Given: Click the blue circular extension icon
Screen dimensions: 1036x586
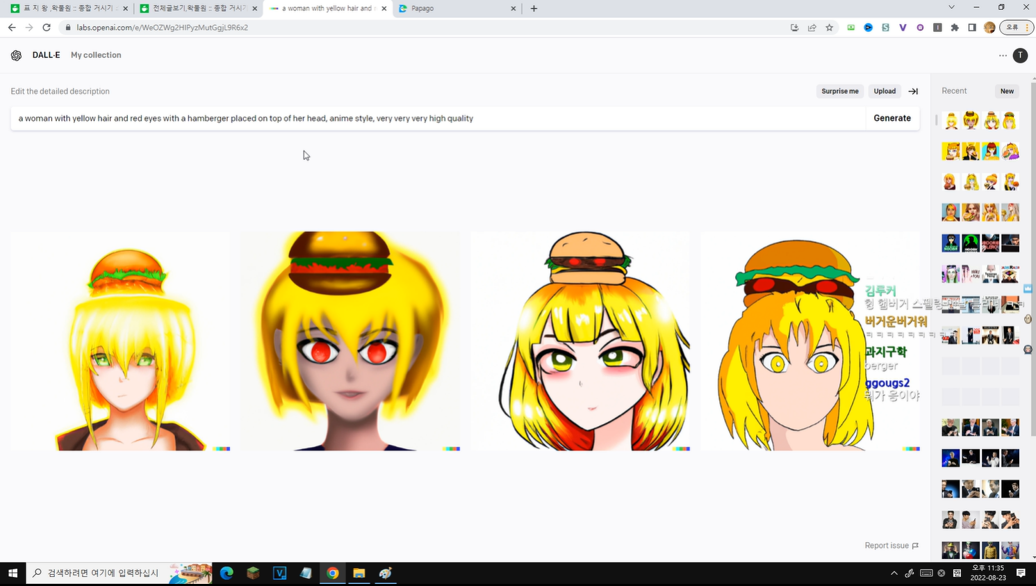Looking at the screenshot, I should point(868,28).
